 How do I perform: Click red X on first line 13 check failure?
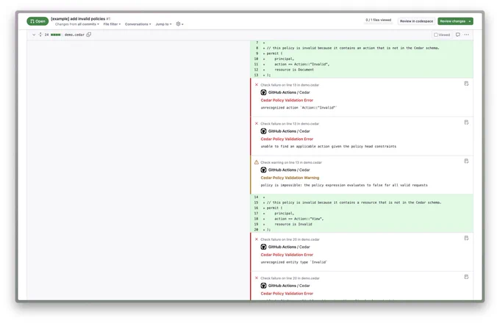(x=257, y=84)
